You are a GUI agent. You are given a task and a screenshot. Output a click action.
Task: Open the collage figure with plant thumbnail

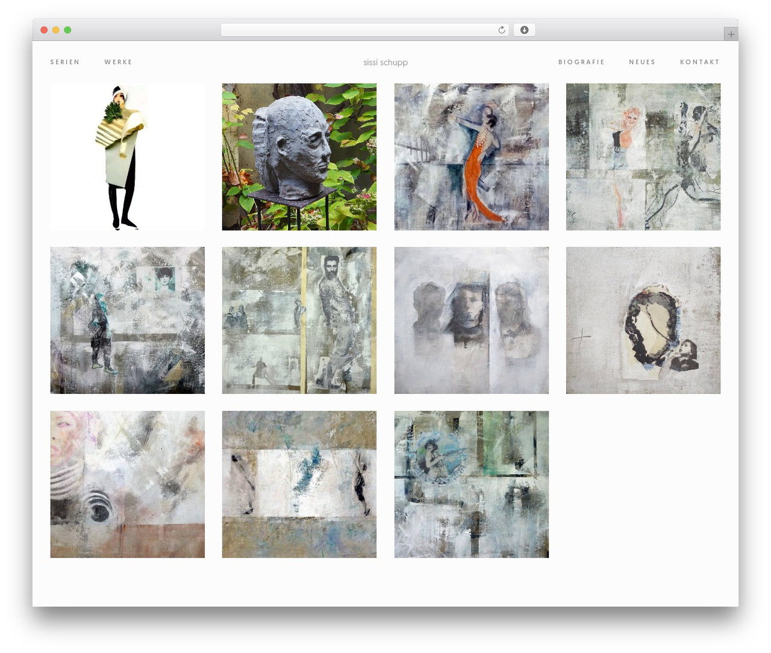point(128,157)
